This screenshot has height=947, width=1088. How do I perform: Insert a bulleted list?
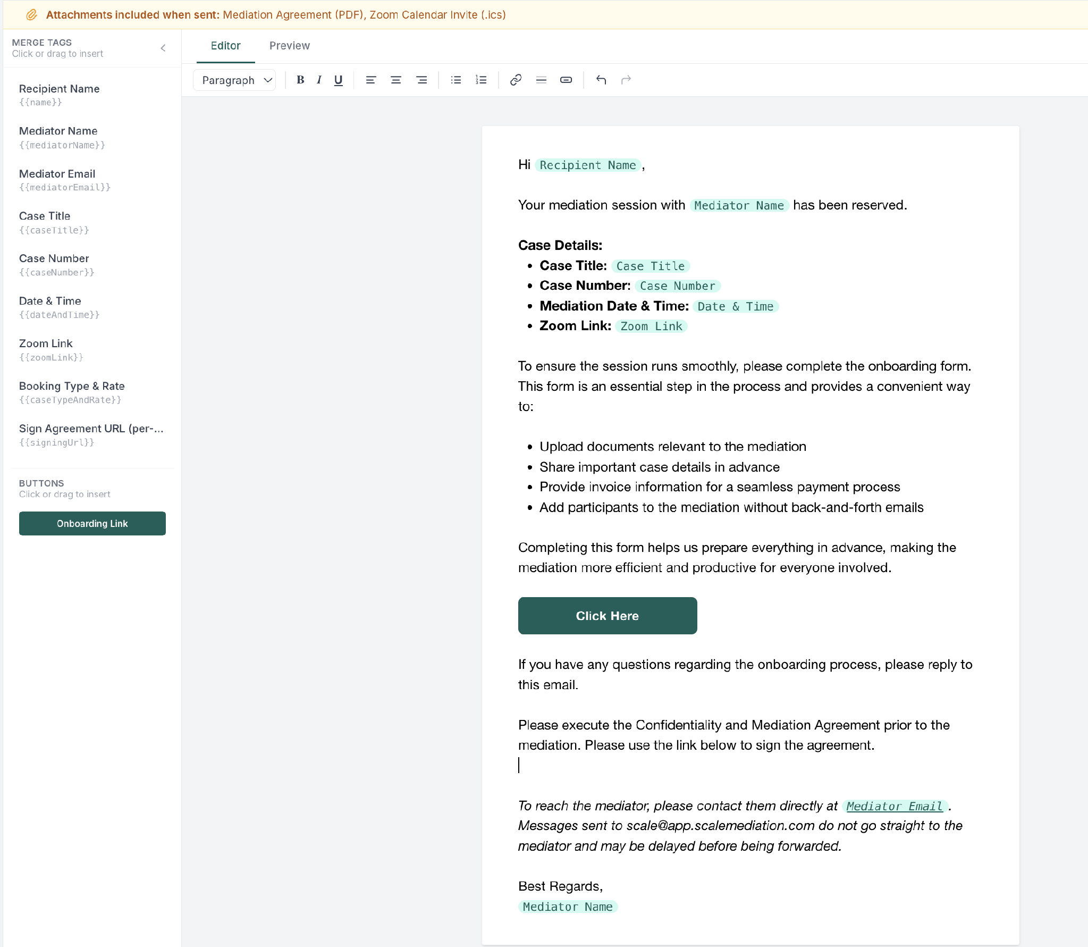click(456, 80)
